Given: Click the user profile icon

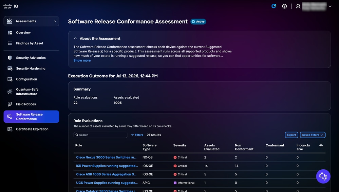Looking at the screenshot, I should pyautogui.click(x=298, y=6).
